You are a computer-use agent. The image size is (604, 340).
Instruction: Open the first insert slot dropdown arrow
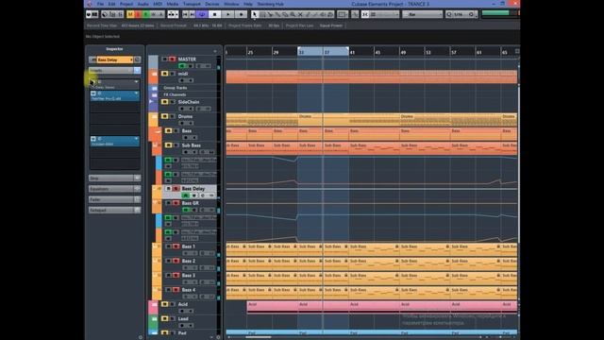pos(136,82)
